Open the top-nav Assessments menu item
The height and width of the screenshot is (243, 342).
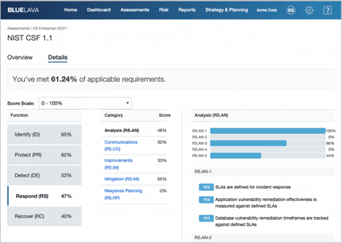coord(135,10)
